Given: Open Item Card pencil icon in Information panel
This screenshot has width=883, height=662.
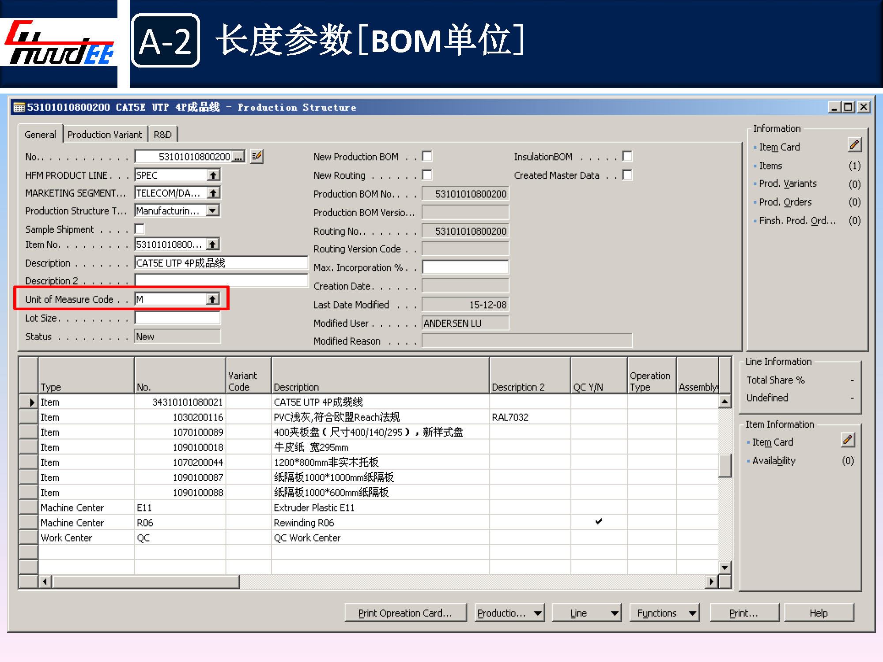Looking at the screenshot, I should tap(854, 145).
